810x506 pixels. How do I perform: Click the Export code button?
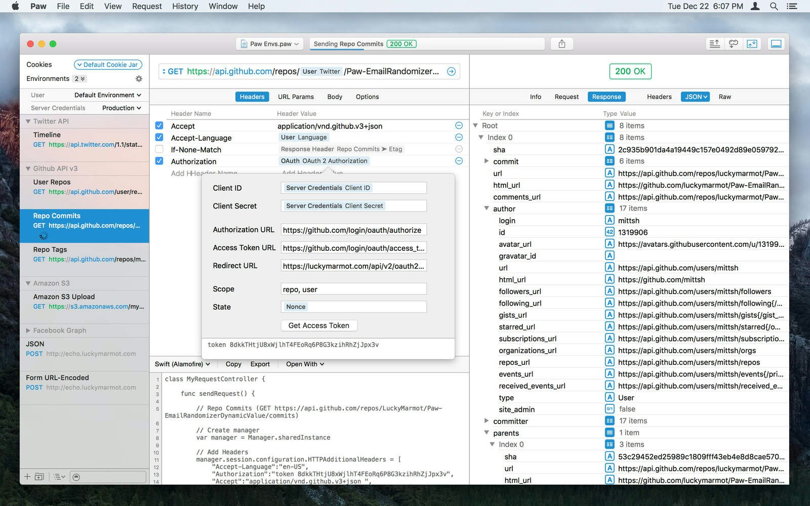click(x=260, y=364)
